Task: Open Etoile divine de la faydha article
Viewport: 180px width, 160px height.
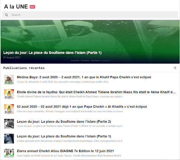Action: coord(96,92)
